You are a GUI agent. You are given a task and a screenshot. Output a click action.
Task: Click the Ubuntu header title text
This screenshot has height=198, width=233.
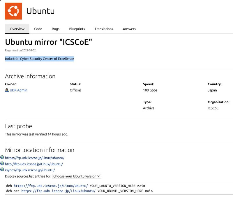click(40, 11)
